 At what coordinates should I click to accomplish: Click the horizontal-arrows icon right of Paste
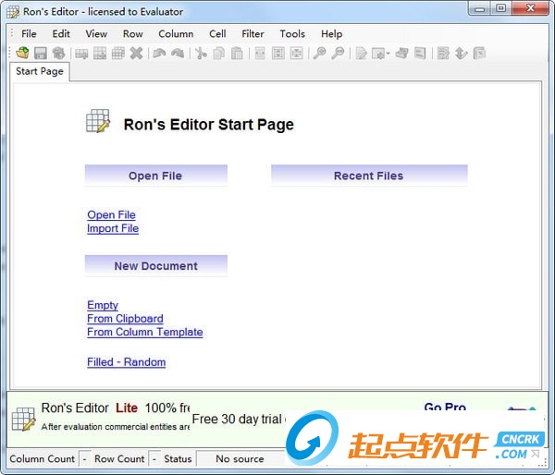pos(260,54)
